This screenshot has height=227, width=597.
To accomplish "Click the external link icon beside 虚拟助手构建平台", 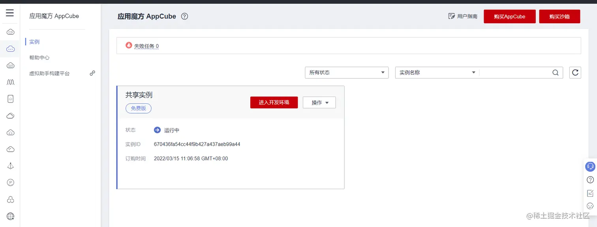I will [92, 73].
